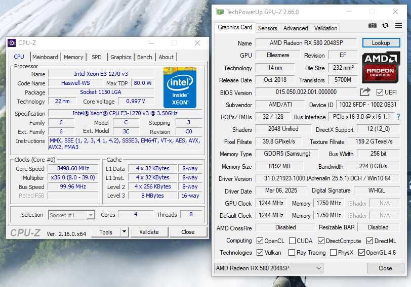
Task: Switch to the Sensors tab in GPU-Z
Action: [267, 28]
